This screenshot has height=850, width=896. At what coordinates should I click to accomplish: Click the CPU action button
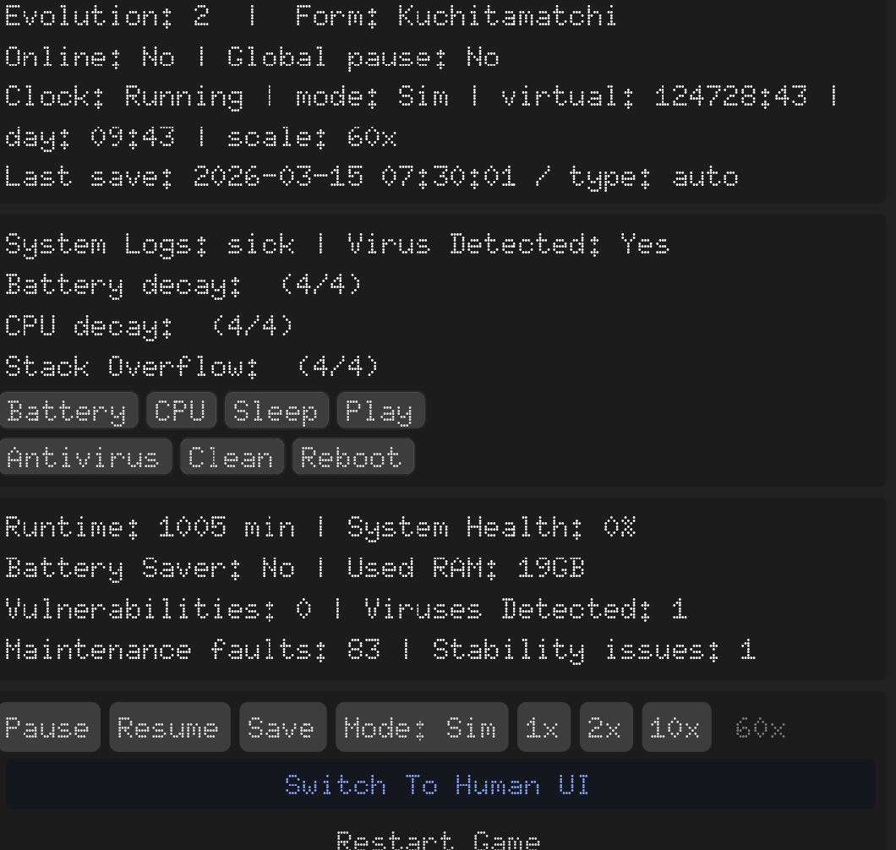click(181, 411)
